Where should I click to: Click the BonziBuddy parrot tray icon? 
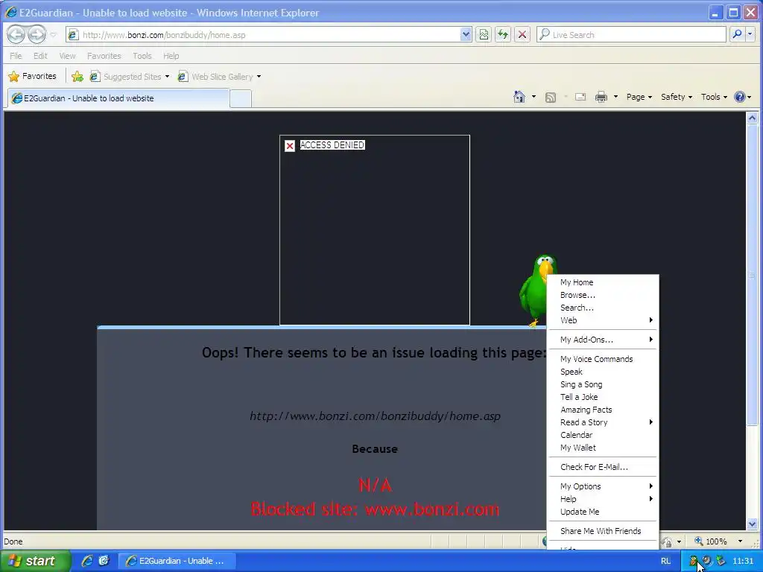click(x=694, y=561)
